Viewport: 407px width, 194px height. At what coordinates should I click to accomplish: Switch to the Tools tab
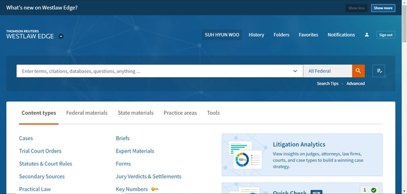213,113
